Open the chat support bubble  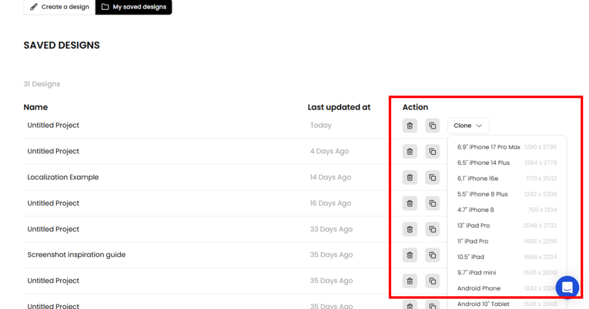pyautogui.click(x=567, y=287)
